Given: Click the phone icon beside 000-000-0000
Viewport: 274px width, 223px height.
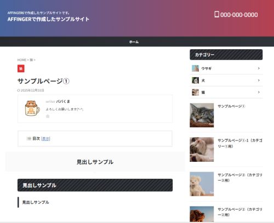Looking at the screenshot, I should tap(216, 14).
